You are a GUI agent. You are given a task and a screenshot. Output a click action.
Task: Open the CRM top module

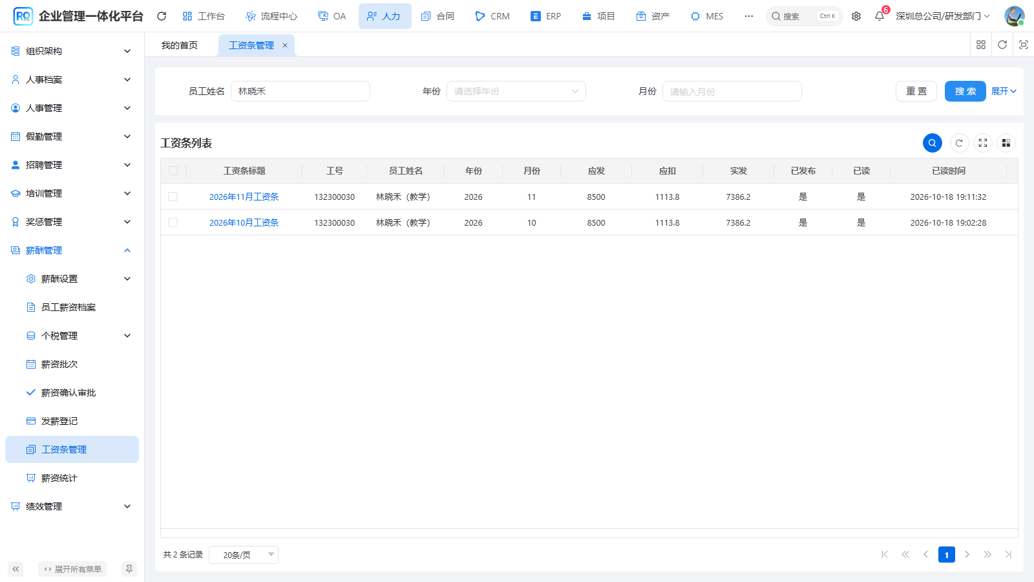pos(492,16)
